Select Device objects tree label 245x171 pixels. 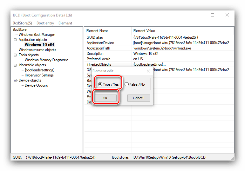[30, 80]
